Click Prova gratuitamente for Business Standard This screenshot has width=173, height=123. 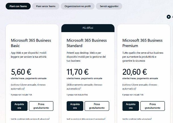coord(97,106)
